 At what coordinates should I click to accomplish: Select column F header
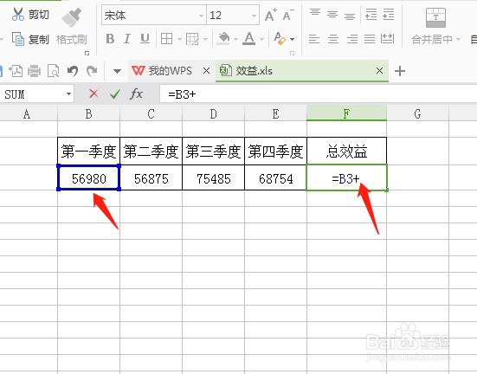click(346, 113)
